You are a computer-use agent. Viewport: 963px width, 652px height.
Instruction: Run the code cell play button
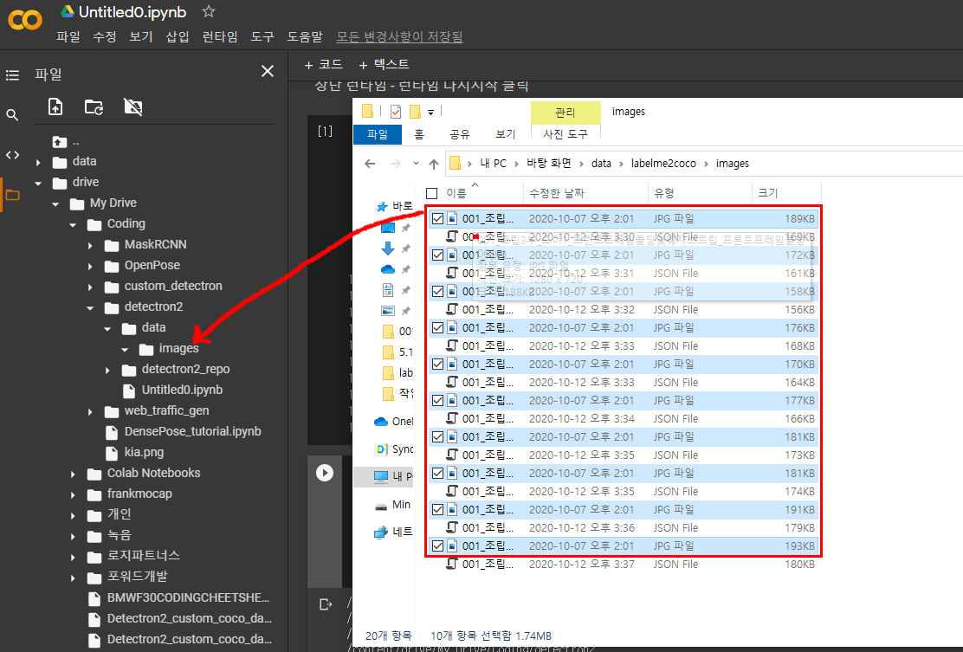click(325, 472)
